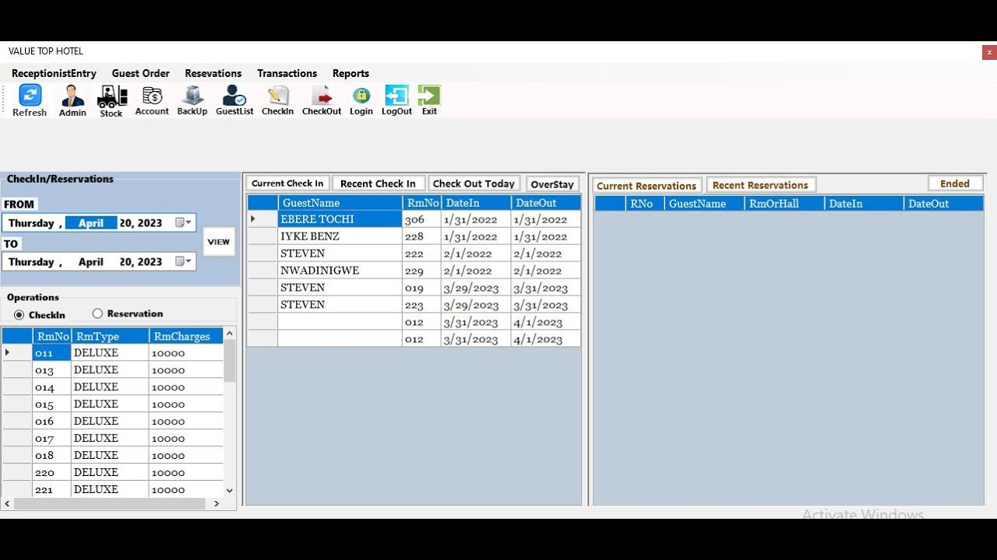This screenshot has height=560, width=997.
Task: Select STEVEN in room 222 row
Action: click(414, 254)
